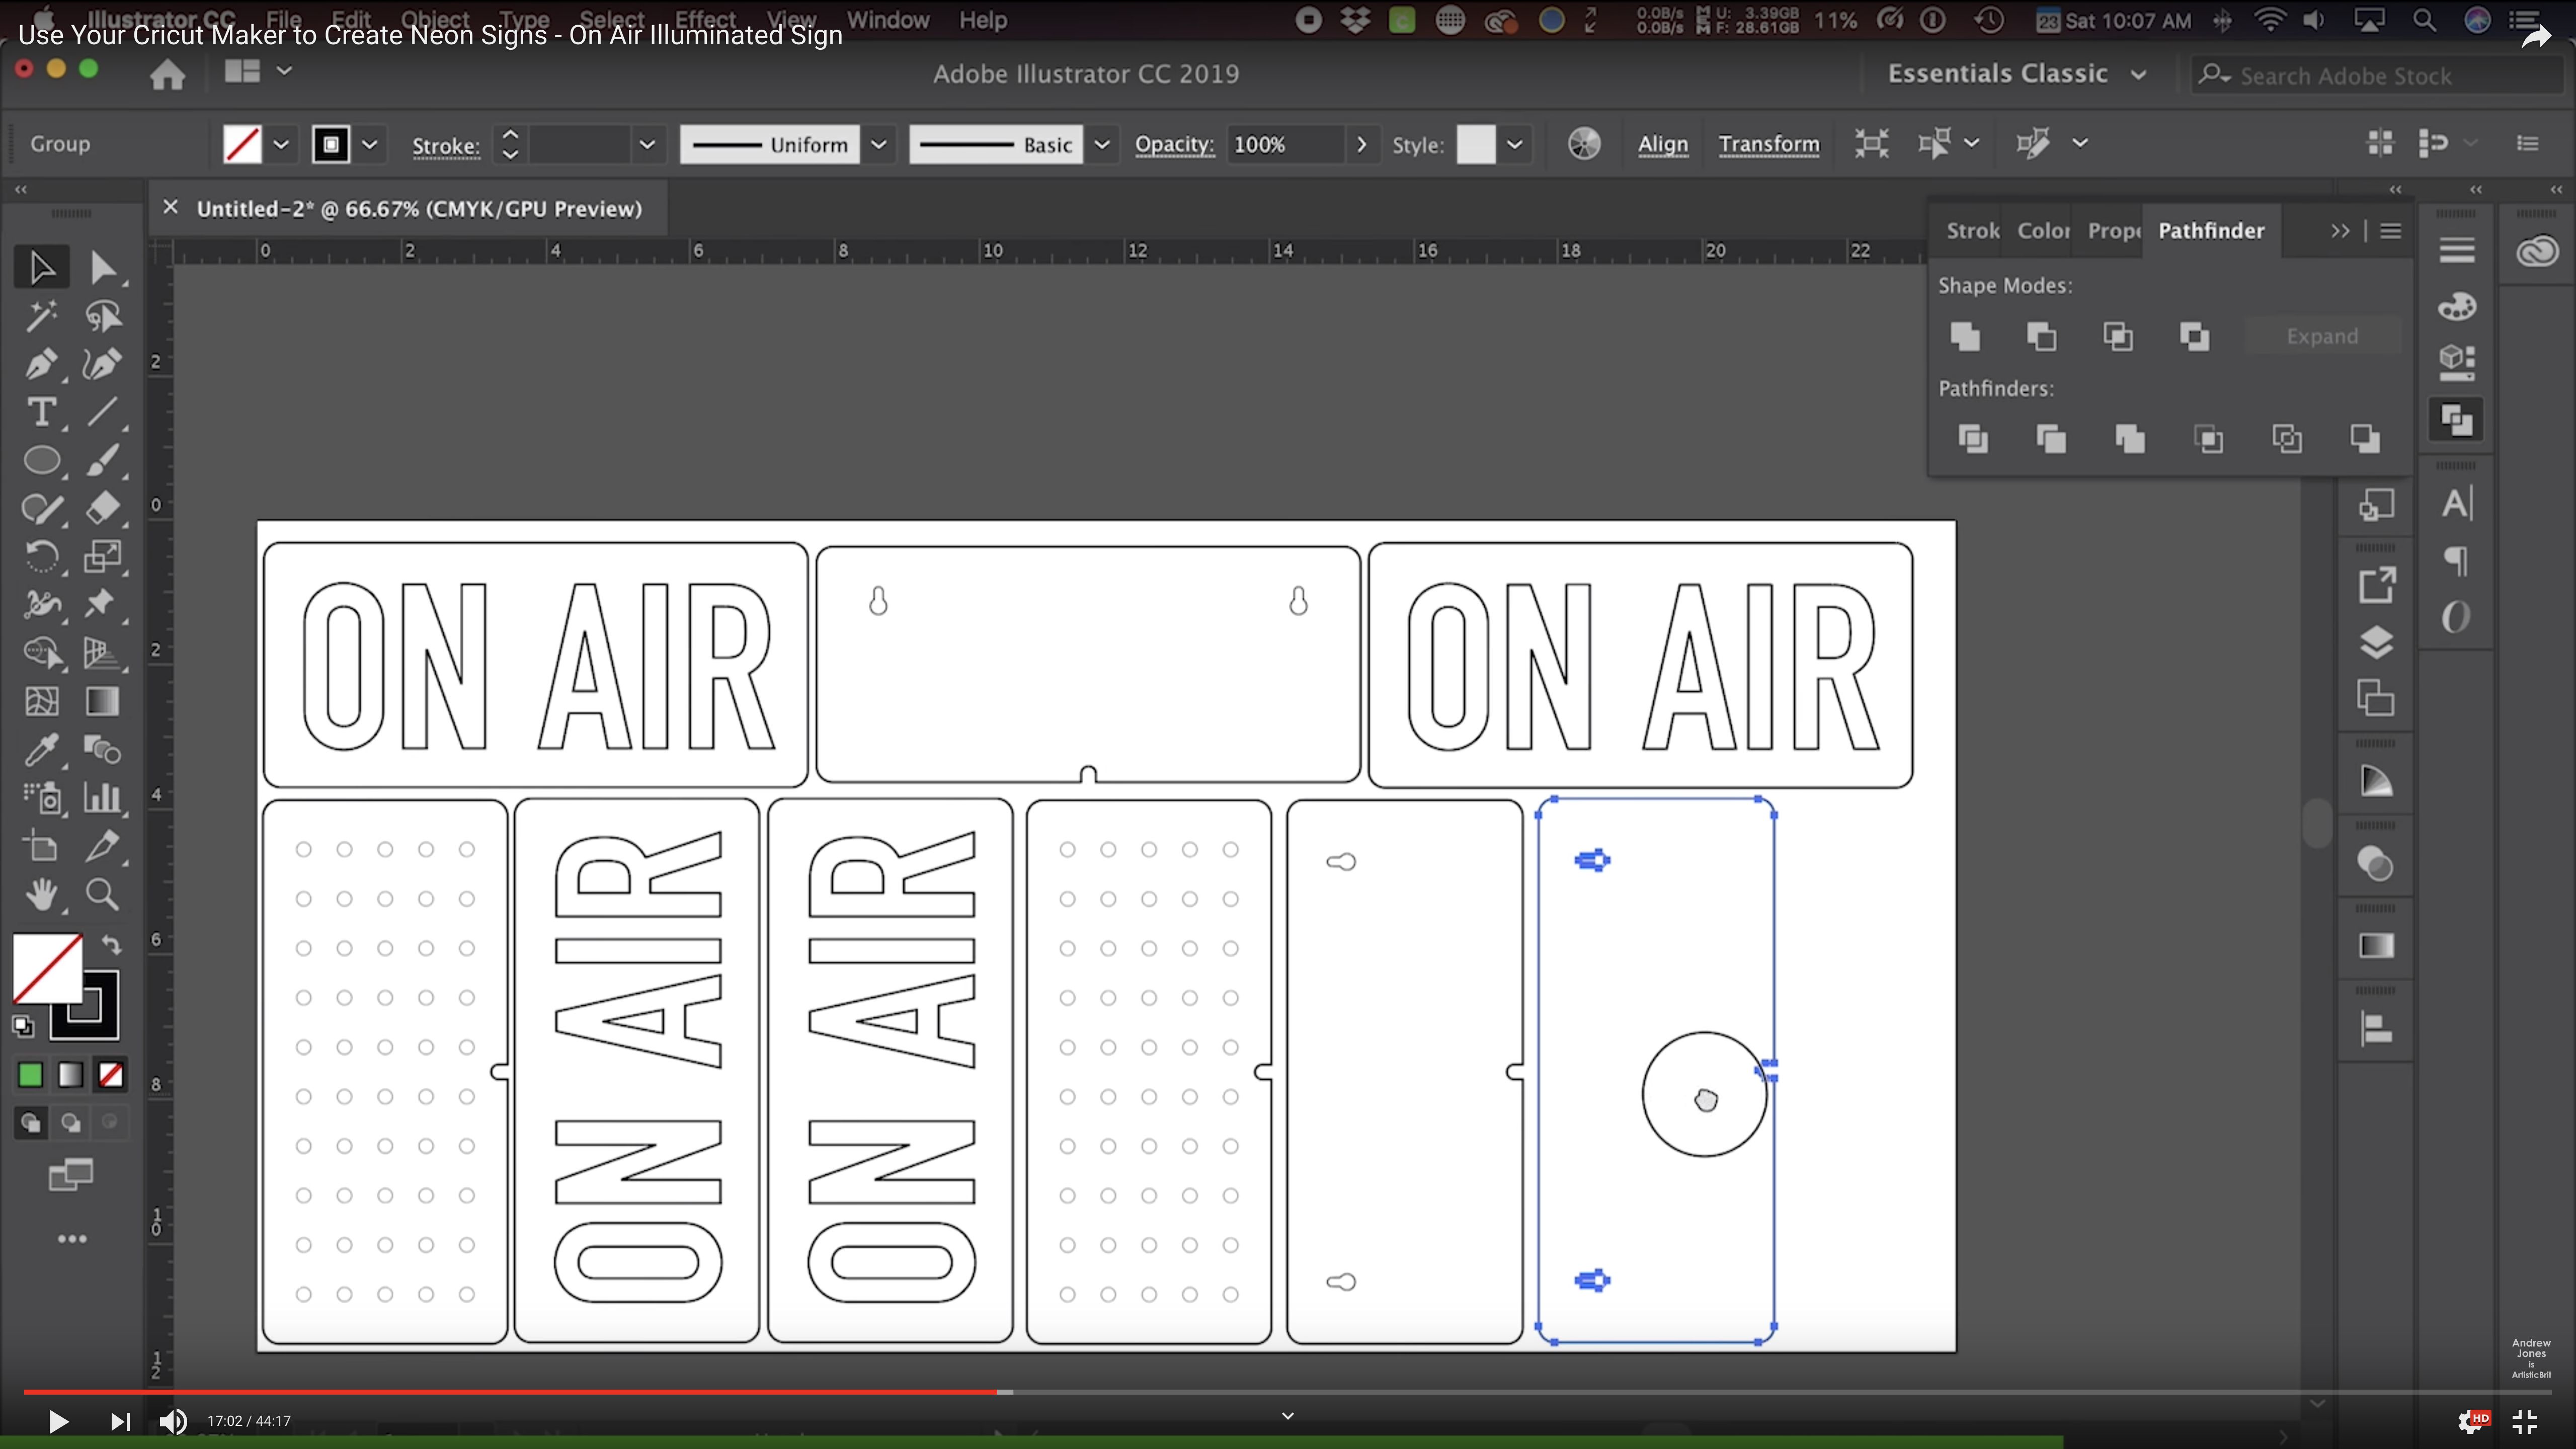2576x1449 pixels.
Task: Select the Column Graph tool
Action: (102, 797)
